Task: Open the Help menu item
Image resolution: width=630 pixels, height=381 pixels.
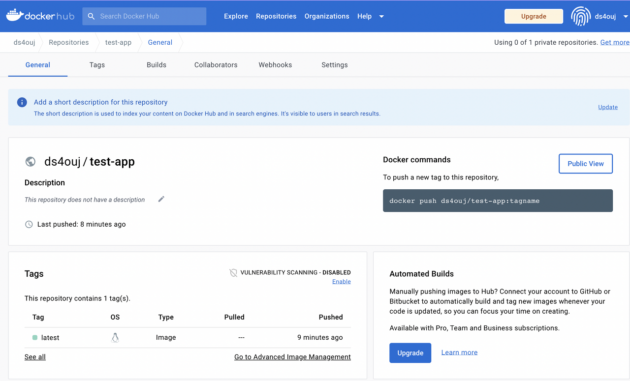Action: tap(364, 16)
